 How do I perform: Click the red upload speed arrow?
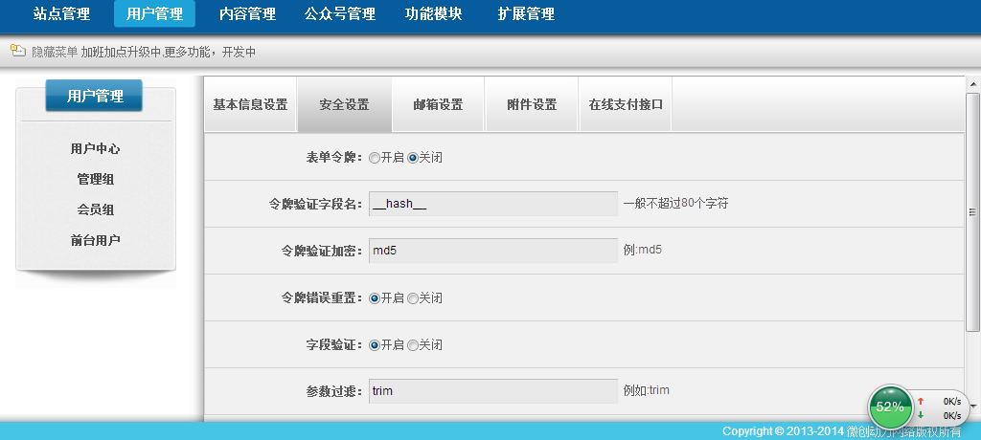(921, 401)
